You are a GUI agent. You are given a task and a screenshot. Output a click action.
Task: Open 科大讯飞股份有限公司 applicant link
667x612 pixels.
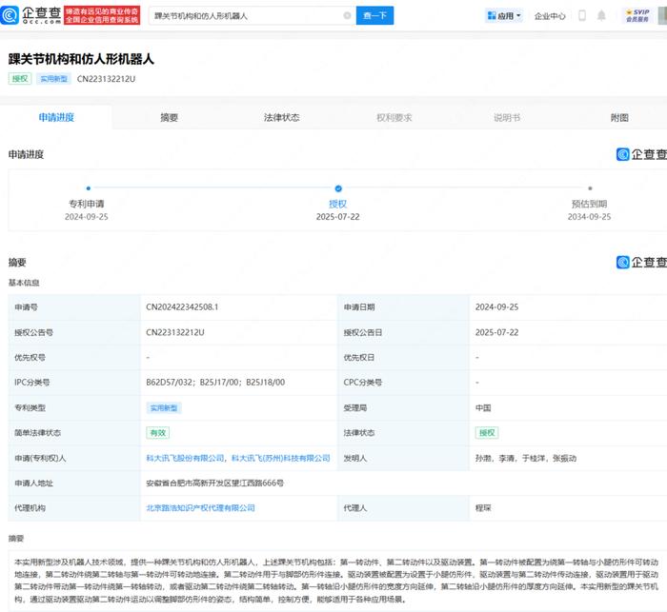pyautogui.click(x=185, y=458)
